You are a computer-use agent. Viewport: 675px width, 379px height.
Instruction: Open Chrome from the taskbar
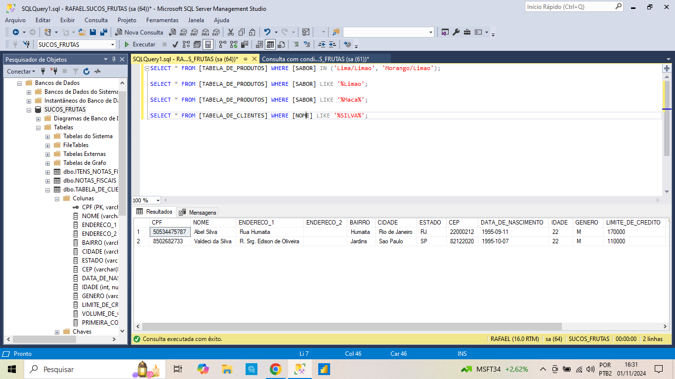pos(275,369)
